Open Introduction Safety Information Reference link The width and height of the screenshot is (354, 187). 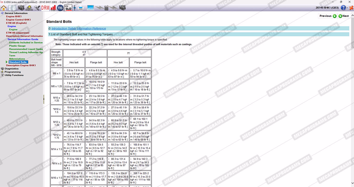click(79, 28)
